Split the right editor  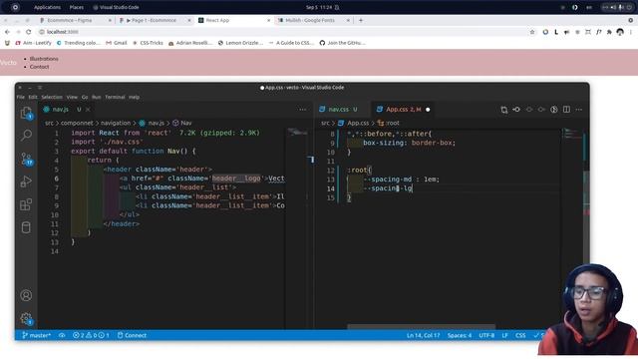pyautogui.click(x=566, y=110)
